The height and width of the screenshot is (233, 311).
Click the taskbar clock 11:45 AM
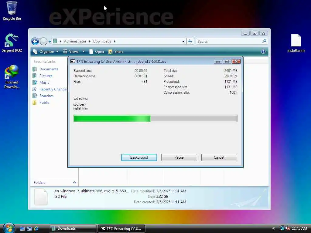[299, 228]
